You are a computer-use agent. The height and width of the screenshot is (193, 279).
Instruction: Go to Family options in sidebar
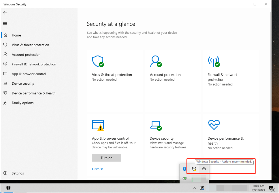click(x=23, y=103)
